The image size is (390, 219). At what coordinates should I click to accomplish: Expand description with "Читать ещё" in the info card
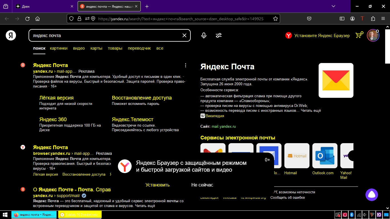point(311,110)
